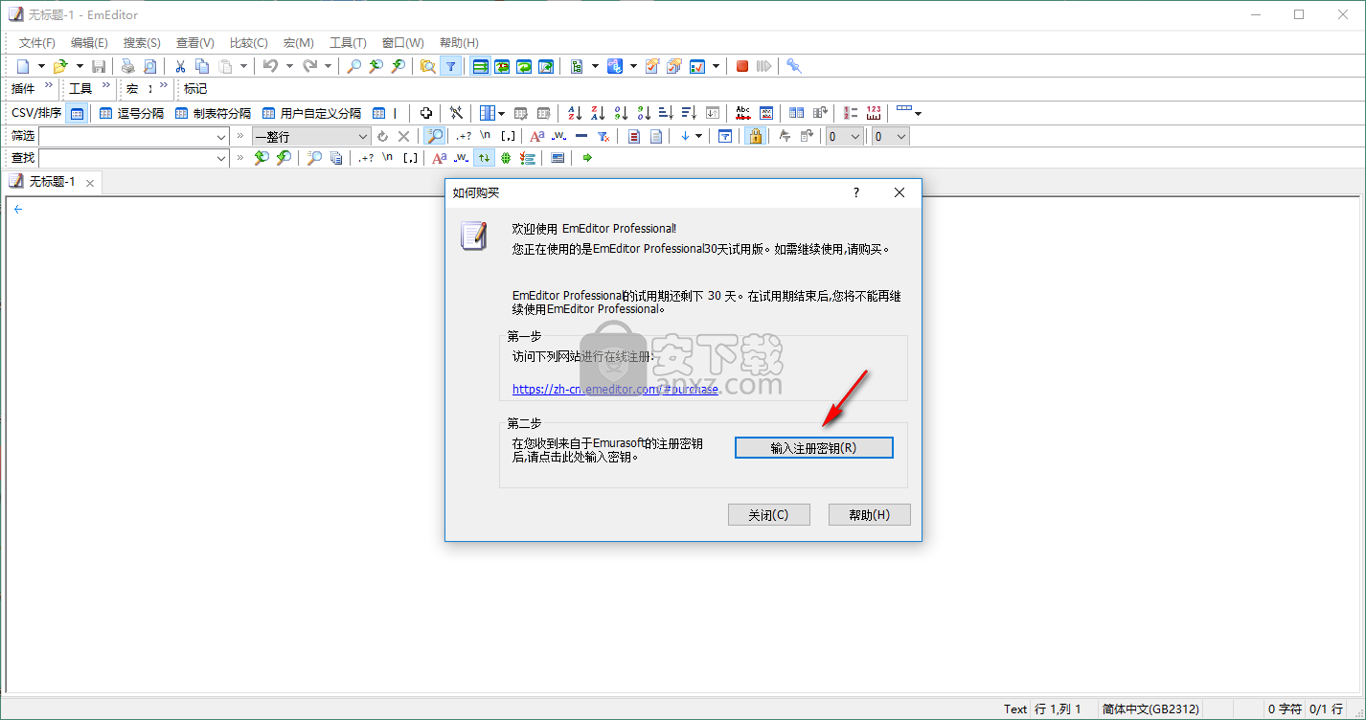Screen dimensions: 1366x720
Task: Click the Undo arrow icon
Action: click(270, 66)
